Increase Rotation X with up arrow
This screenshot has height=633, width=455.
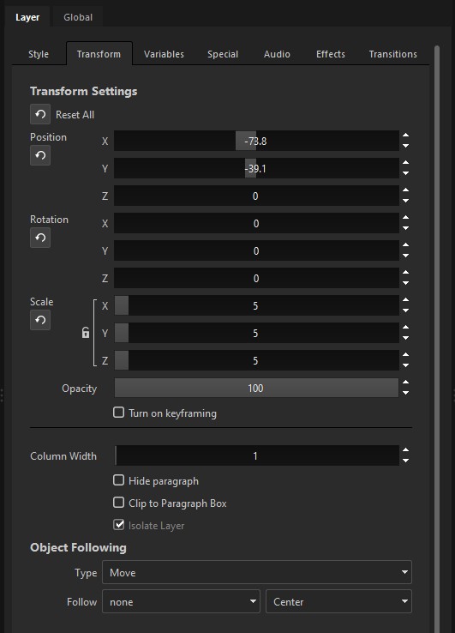click(x=406, y=218)
